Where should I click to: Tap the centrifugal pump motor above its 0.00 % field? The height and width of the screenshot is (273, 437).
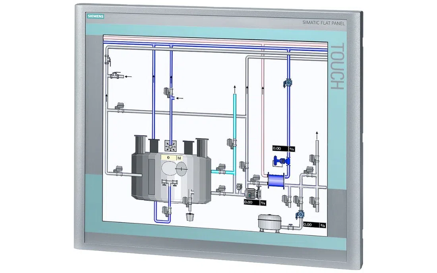[253, 192]
